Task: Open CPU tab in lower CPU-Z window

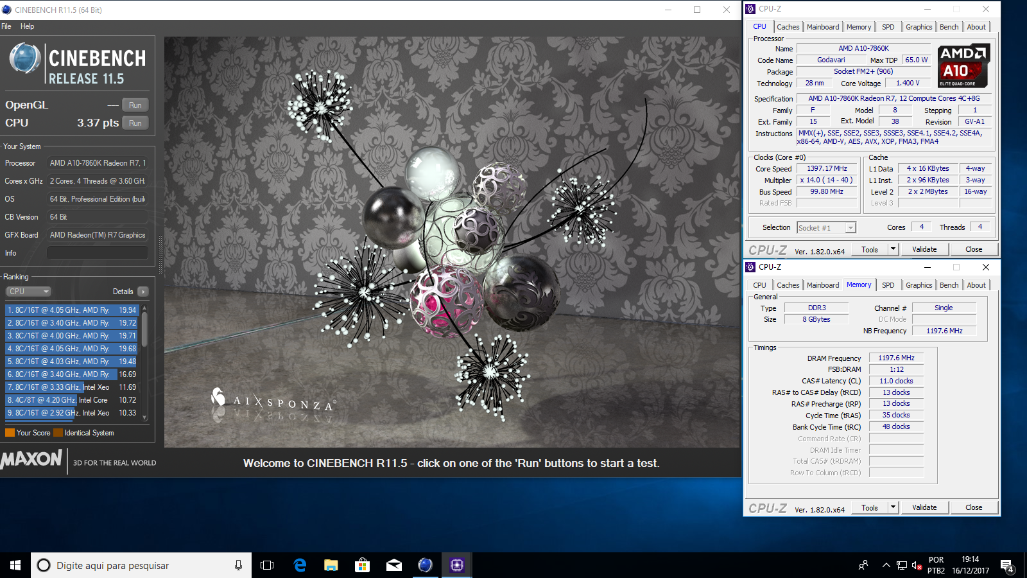Action: click(x=759, y=285)
